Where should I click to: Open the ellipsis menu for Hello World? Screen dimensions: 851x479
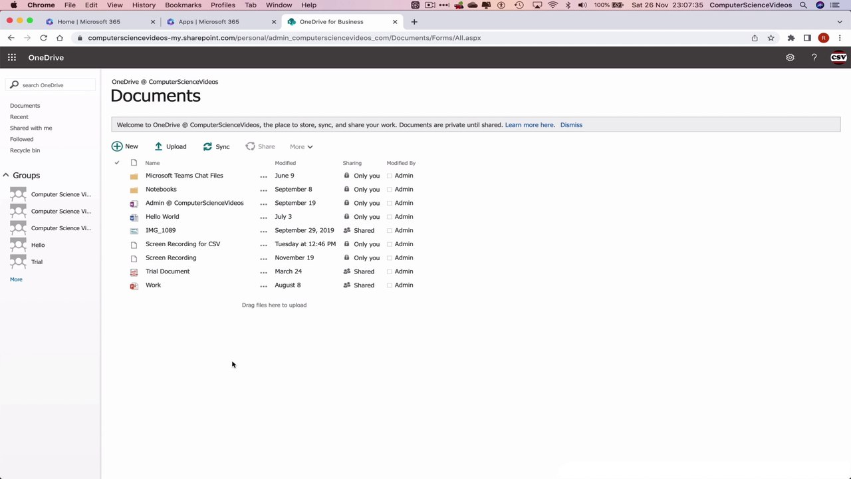coord(264,218)
